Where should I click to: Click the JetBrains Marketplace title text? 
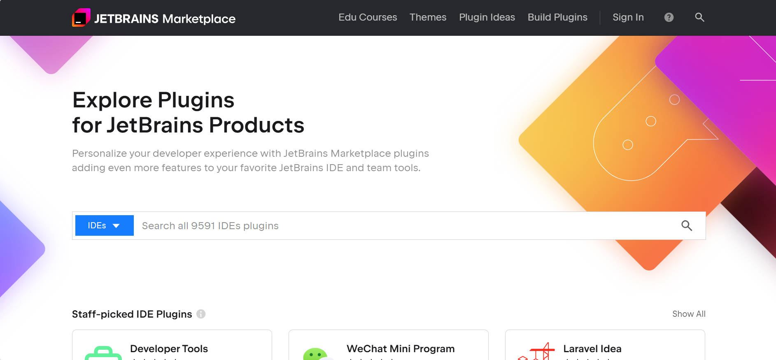[165, 19]
